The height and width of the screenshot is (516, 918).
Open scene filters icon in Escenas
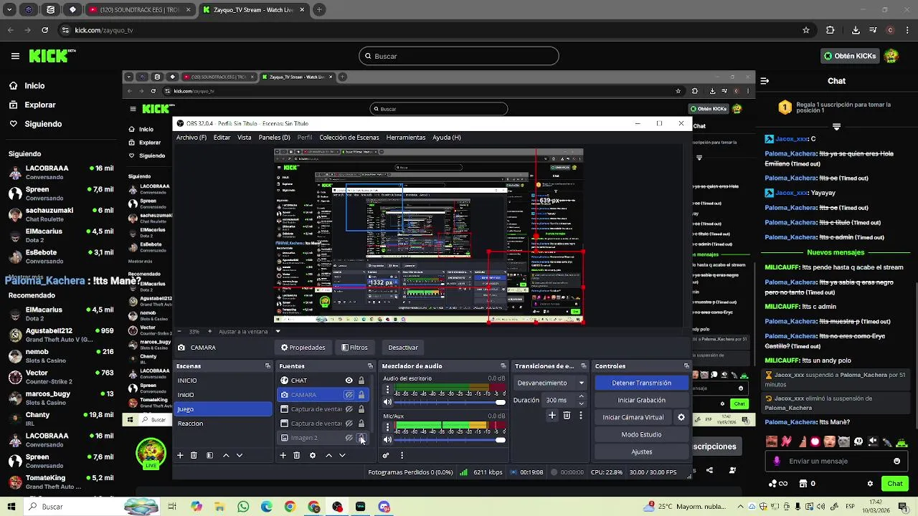pos(209,455)
